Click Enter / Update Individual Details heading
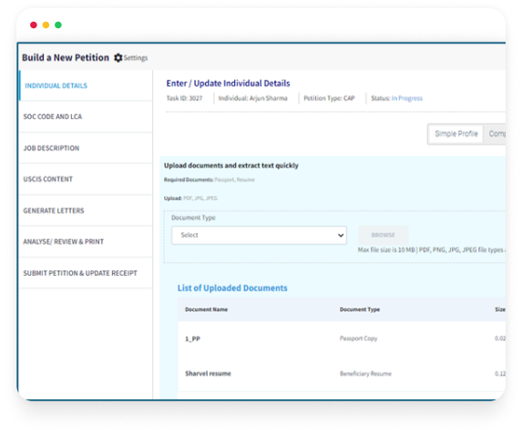This screenshot has height=434, width=522. [228, 83]
